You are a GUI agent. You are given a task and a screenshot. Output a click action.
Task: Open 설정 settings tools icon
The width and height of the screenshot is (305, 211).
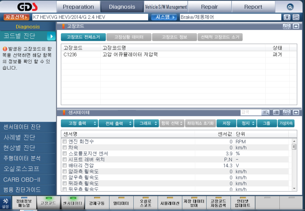[x=5, y=203]
